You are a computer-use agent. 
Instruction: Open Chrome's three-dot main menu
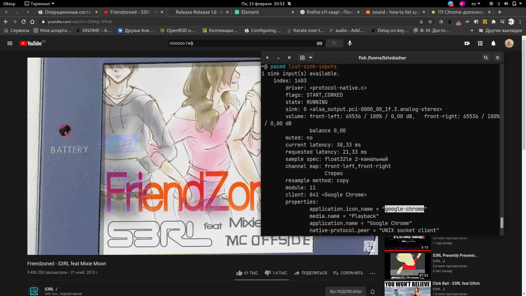point(520,21)
